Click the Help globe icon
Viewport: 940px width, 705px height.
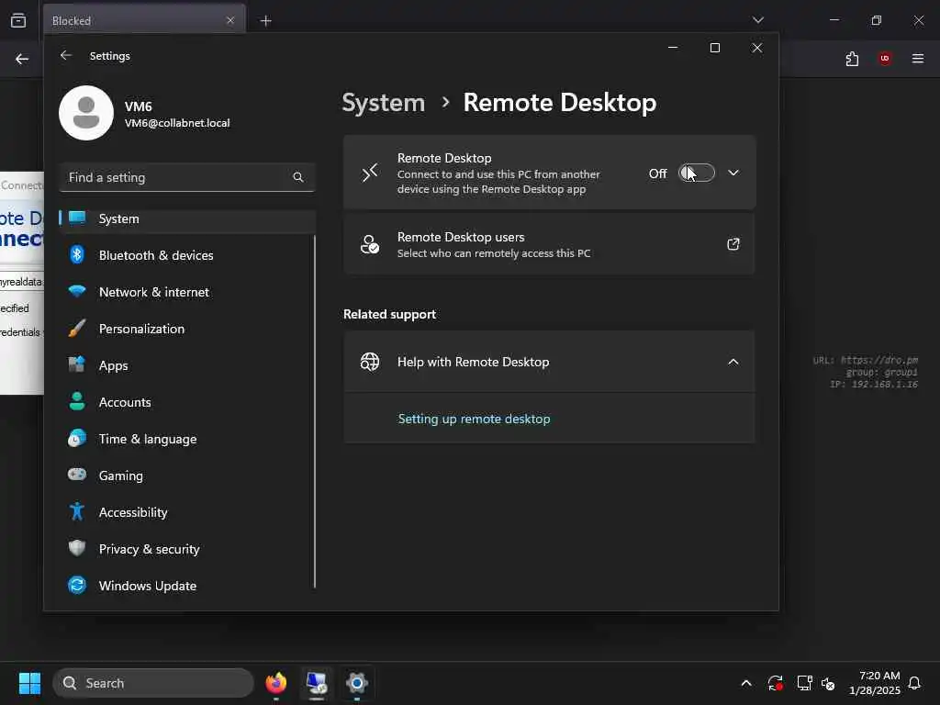(370, 362)
